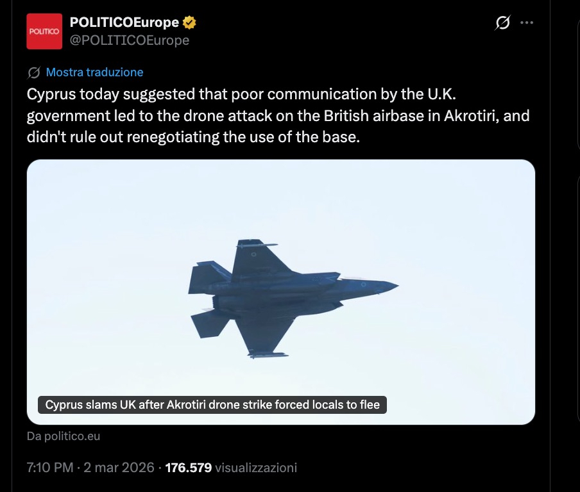Image resolution: width=580 pixels, height=492 pixels.
Task: Click the '2 mar 2026' date
Action: [x=119, y=468]
